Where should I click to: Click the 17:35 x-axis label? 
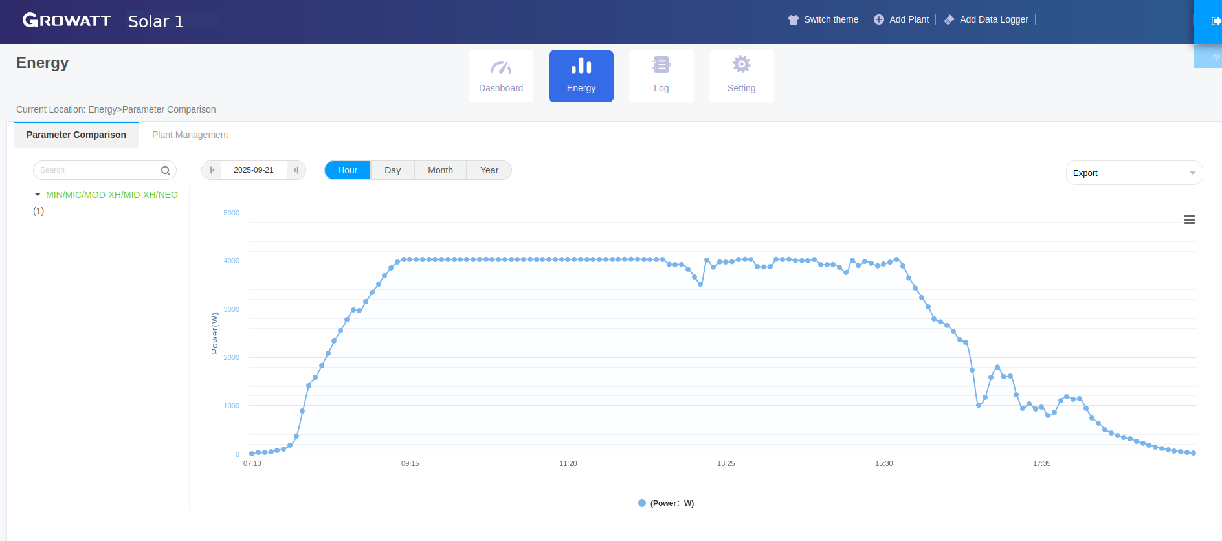tap(1042, 463)
